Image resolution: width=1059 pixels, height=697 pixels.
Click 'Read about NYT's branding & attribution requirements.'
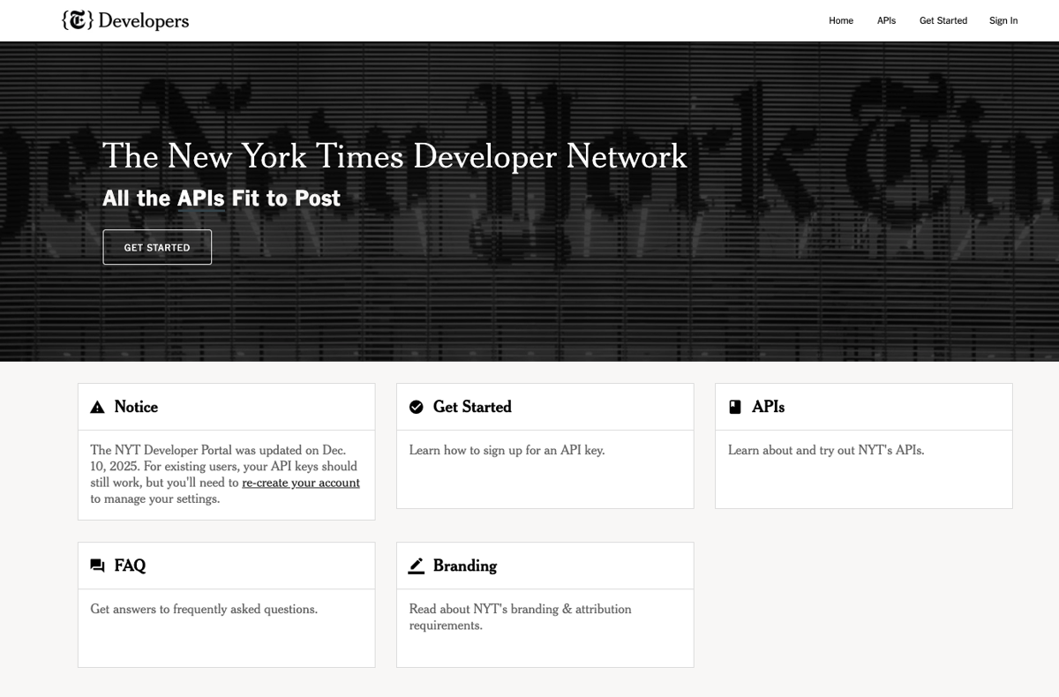click(521, 617)
